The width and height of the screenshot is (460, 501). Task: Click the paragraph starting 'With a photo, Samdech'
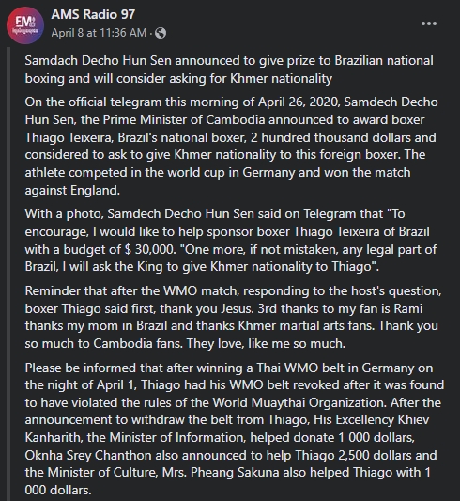[231, 240]
